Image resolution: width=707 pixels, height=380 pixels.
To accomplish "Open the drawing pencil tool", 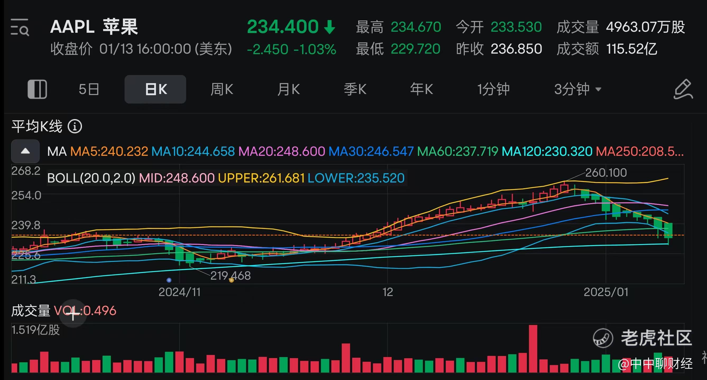I will click(x=683, y=89).
